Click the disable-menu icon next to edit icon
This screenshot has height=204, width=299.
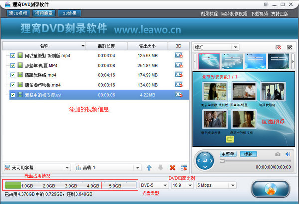[x=278, y=47]
